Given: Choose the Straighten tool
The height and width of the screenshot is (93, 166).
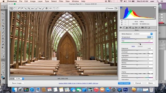Looking at the screenshot, I should 33,9.
